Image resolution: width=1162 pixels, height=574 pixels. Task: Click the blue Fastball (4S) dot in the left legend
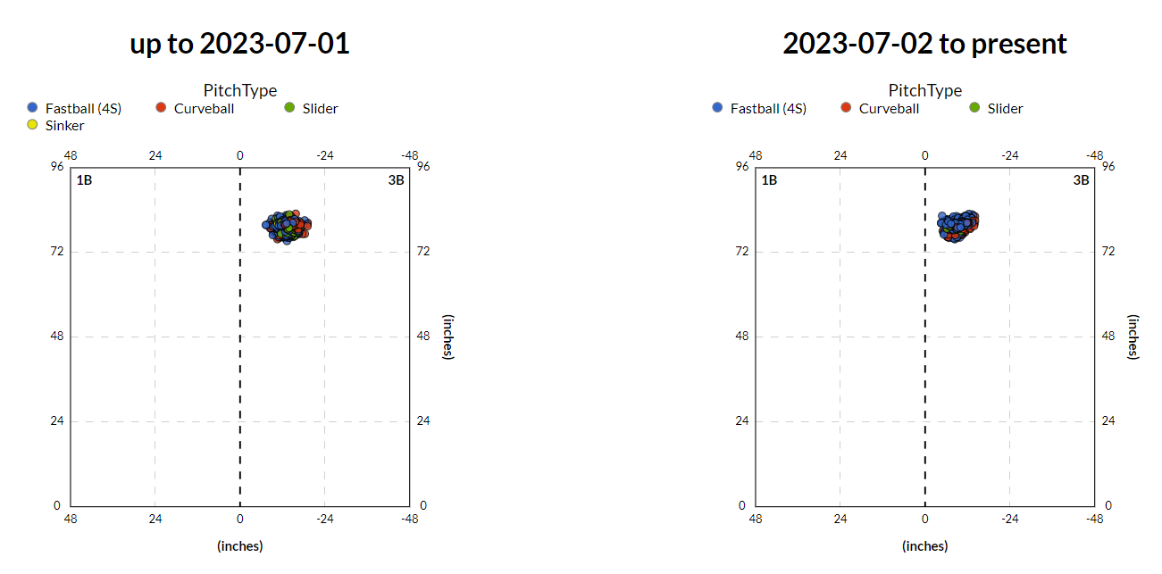tap(33, 108)
